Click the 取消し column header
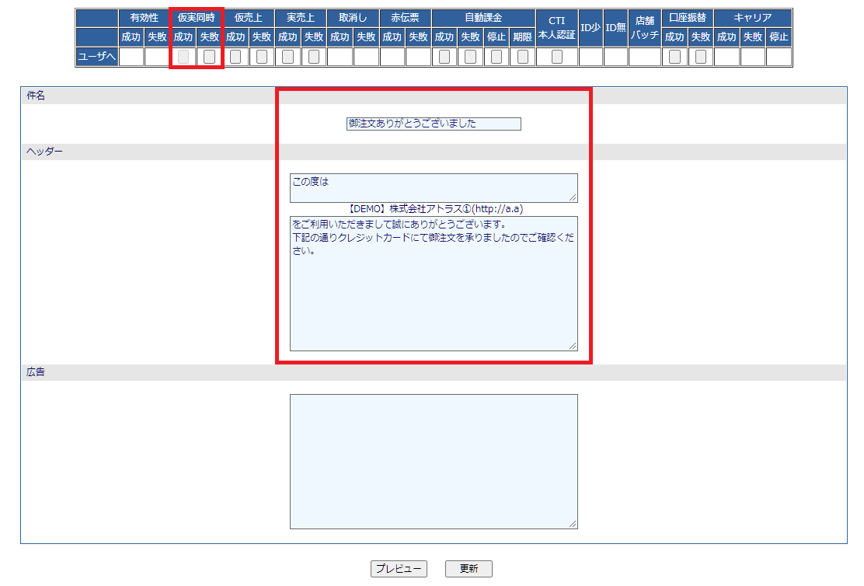The height and width of the screenshot is (586, 864). pos(354,18)
